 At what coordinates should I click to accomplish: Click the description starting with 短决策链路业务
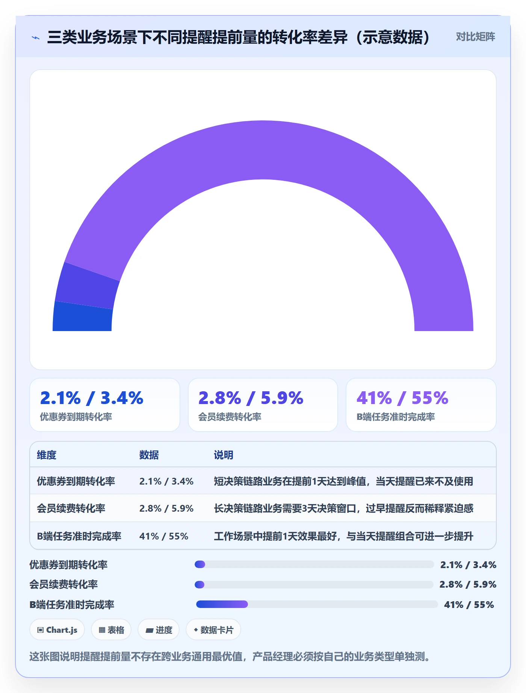343,481
